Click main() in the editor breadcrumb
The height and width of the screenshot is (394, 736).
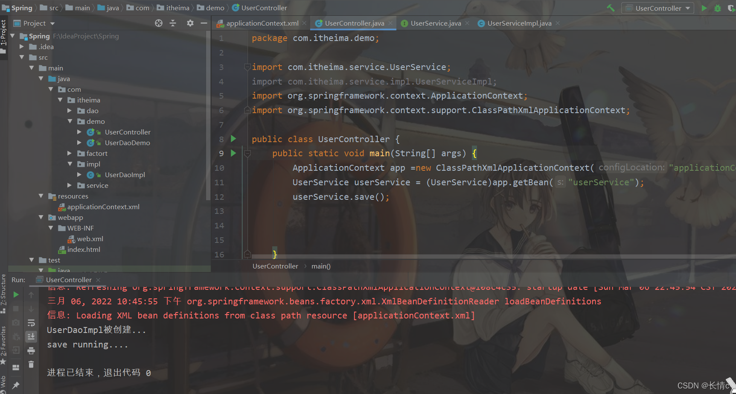tap(321, 266)
